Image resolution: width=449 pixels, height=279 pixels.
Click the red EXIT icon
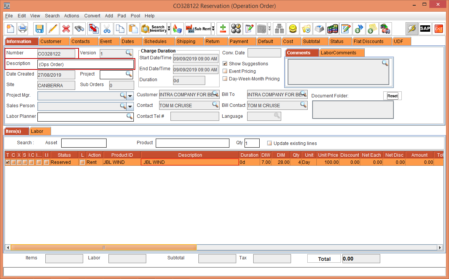(x=438, y=29)
